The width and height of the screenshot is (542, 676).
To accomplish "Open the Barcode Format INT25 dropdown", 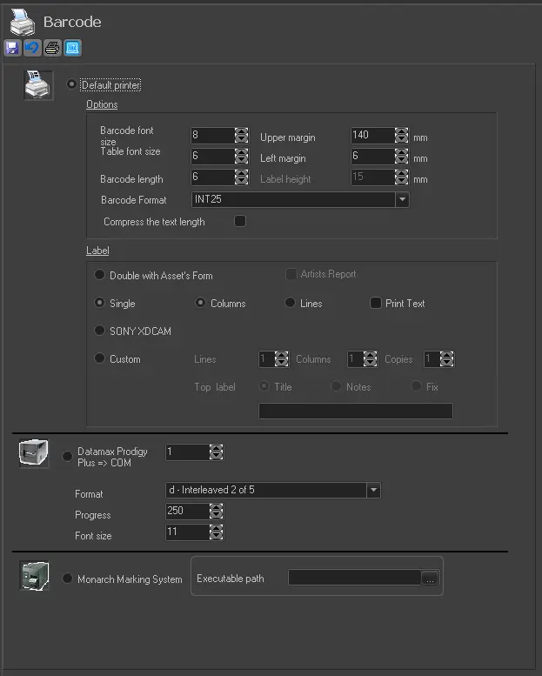I will [402, 200].
